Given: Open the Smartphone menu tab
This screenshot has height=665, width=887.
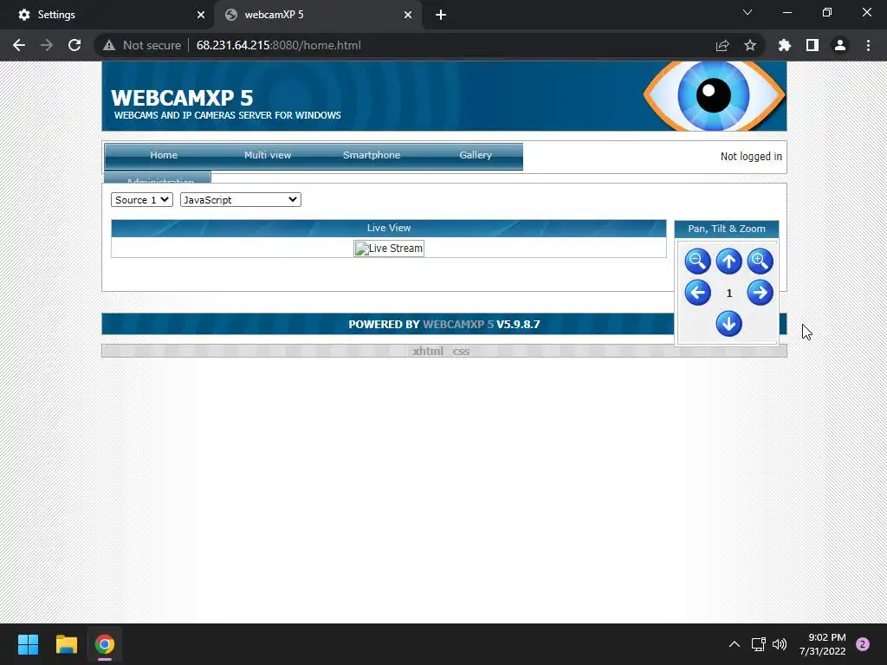Looking at the screenshot, I should click(372, 155).
